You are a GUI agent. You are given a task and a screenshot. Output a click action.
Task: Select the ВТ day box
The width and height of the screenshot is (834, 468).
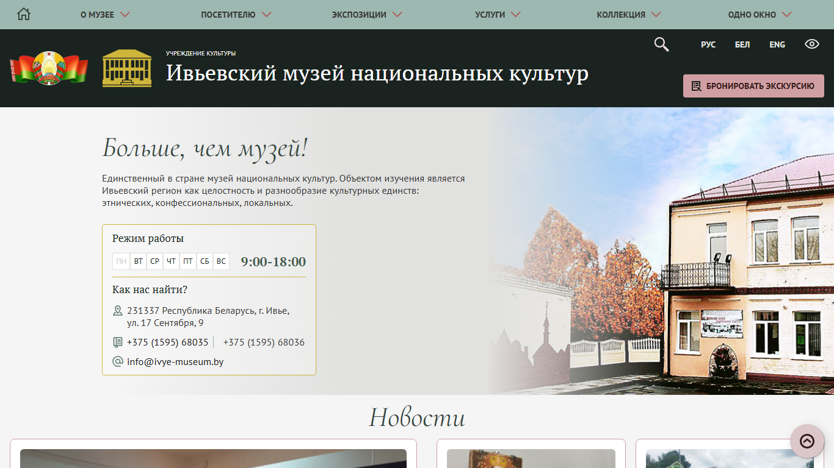(139, 261)
